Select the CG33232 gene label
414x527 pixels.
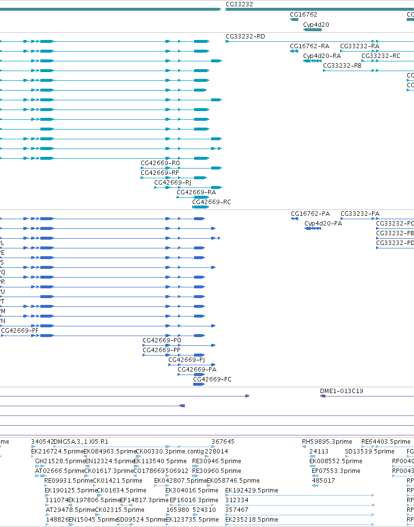[239, 4]
